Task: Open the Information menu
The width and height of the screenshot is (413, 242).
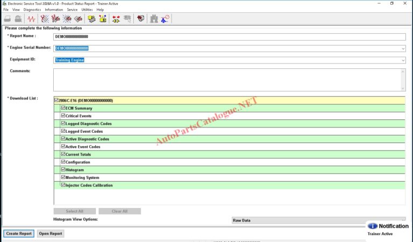Action: (54, 10)
